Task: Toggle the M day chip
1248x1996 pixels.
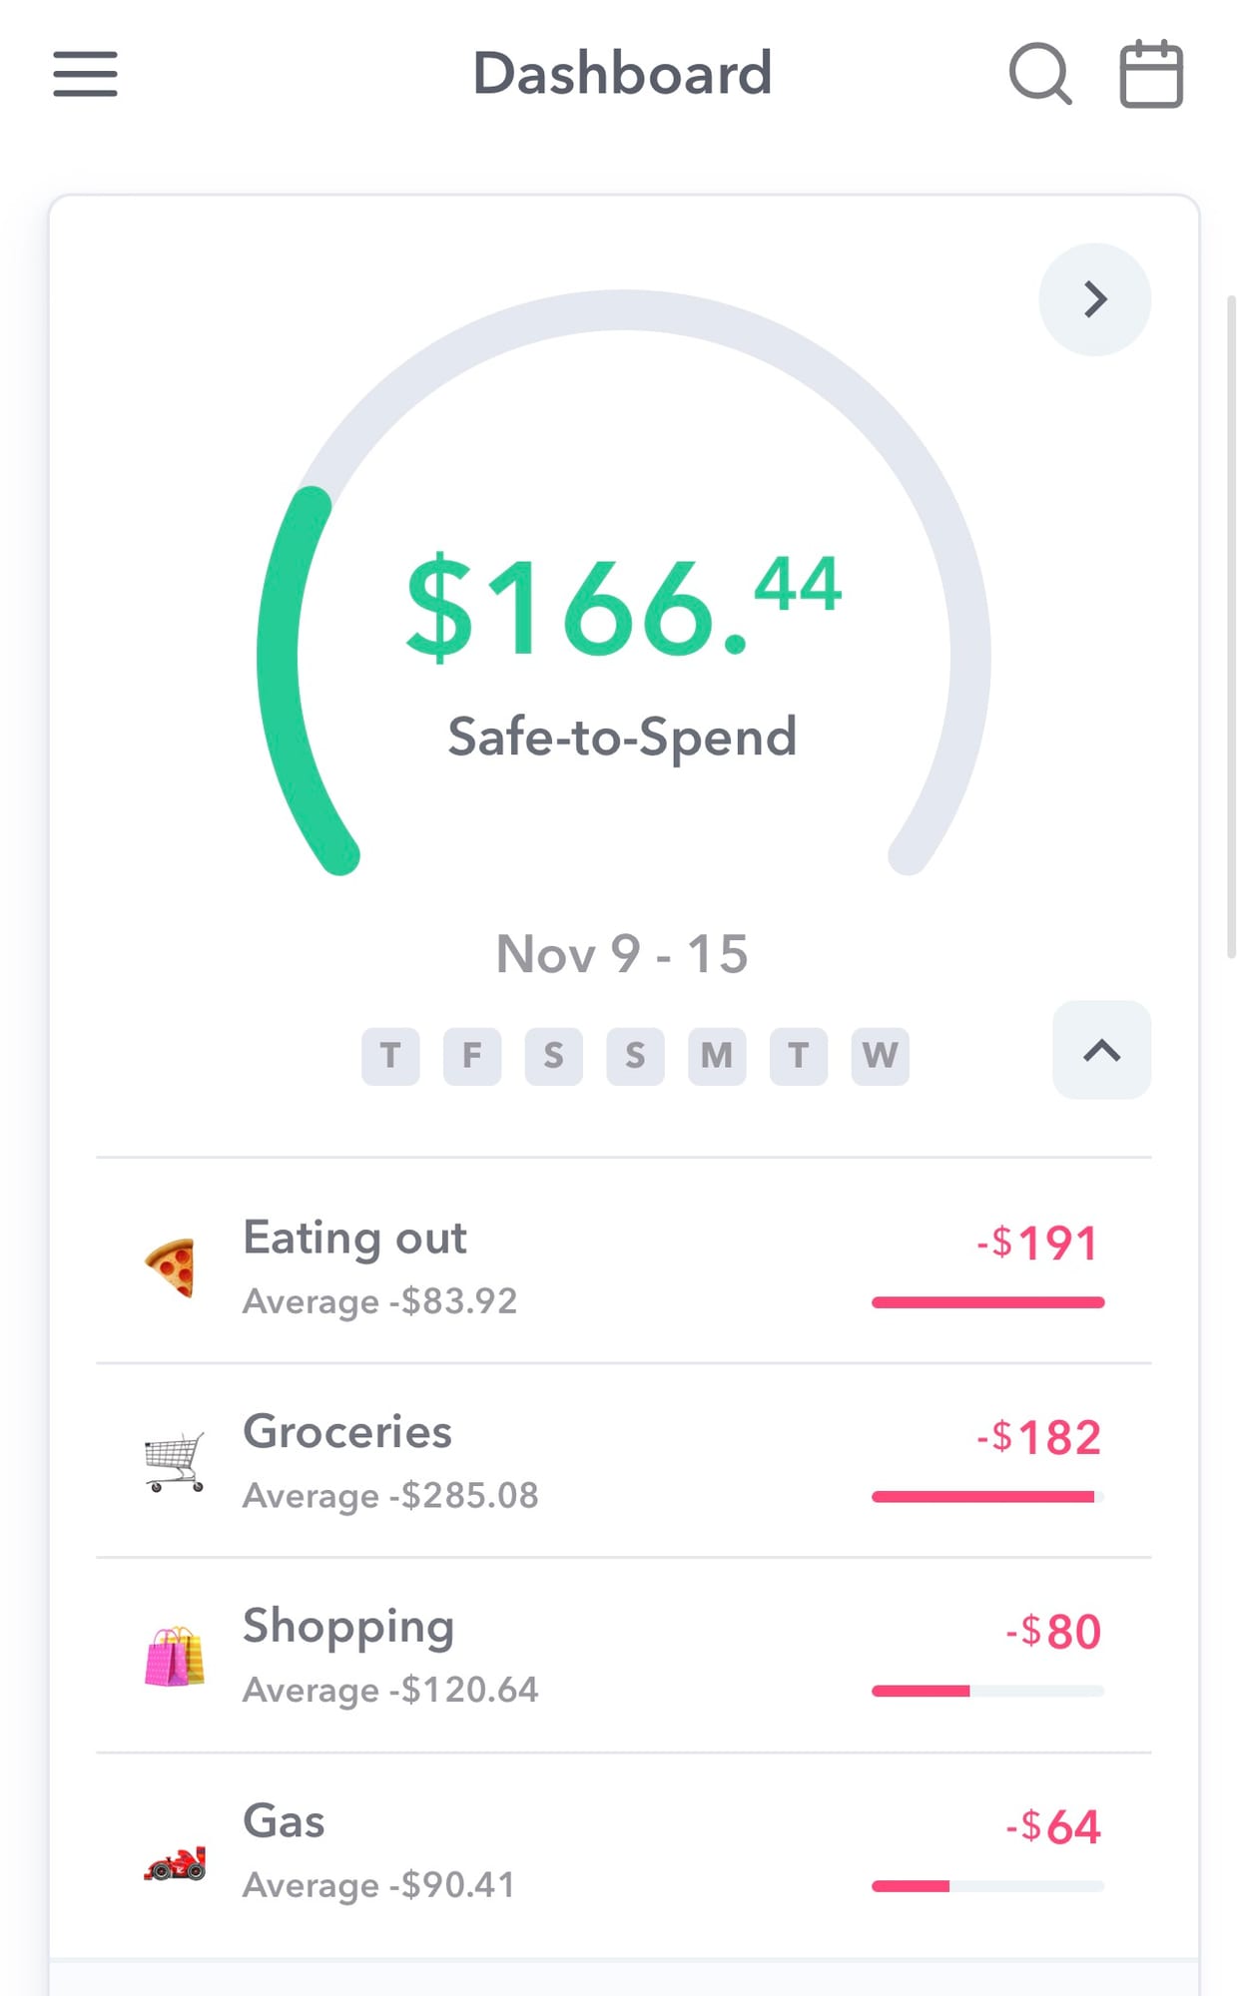Action: (x=717, y=1056)
